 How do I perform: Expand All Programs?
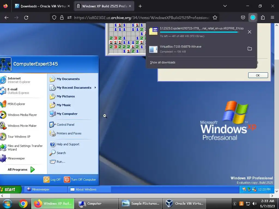click(21, 170)
